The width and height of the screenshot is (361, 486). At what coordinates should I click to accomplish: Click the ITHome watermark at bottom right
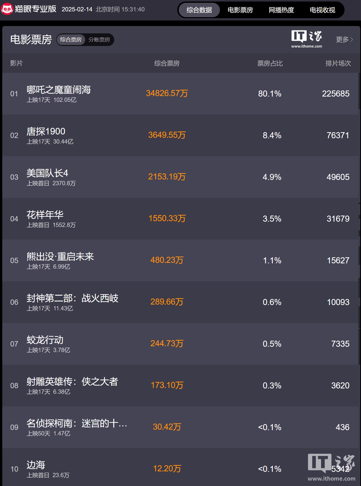[331, 467]
